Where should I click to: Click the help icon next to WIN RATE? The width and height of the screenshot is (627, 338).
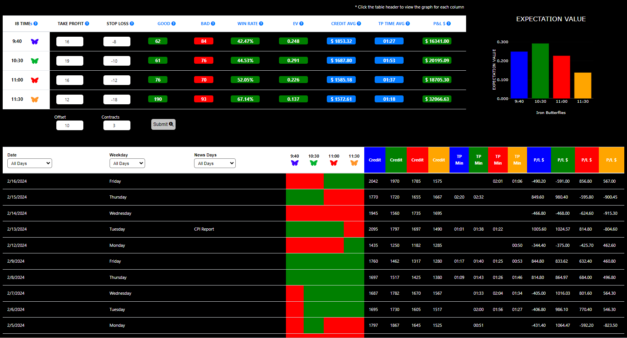click(x=261, y=24)
